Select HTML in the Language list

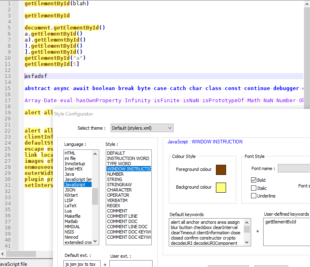coord(78,153)
